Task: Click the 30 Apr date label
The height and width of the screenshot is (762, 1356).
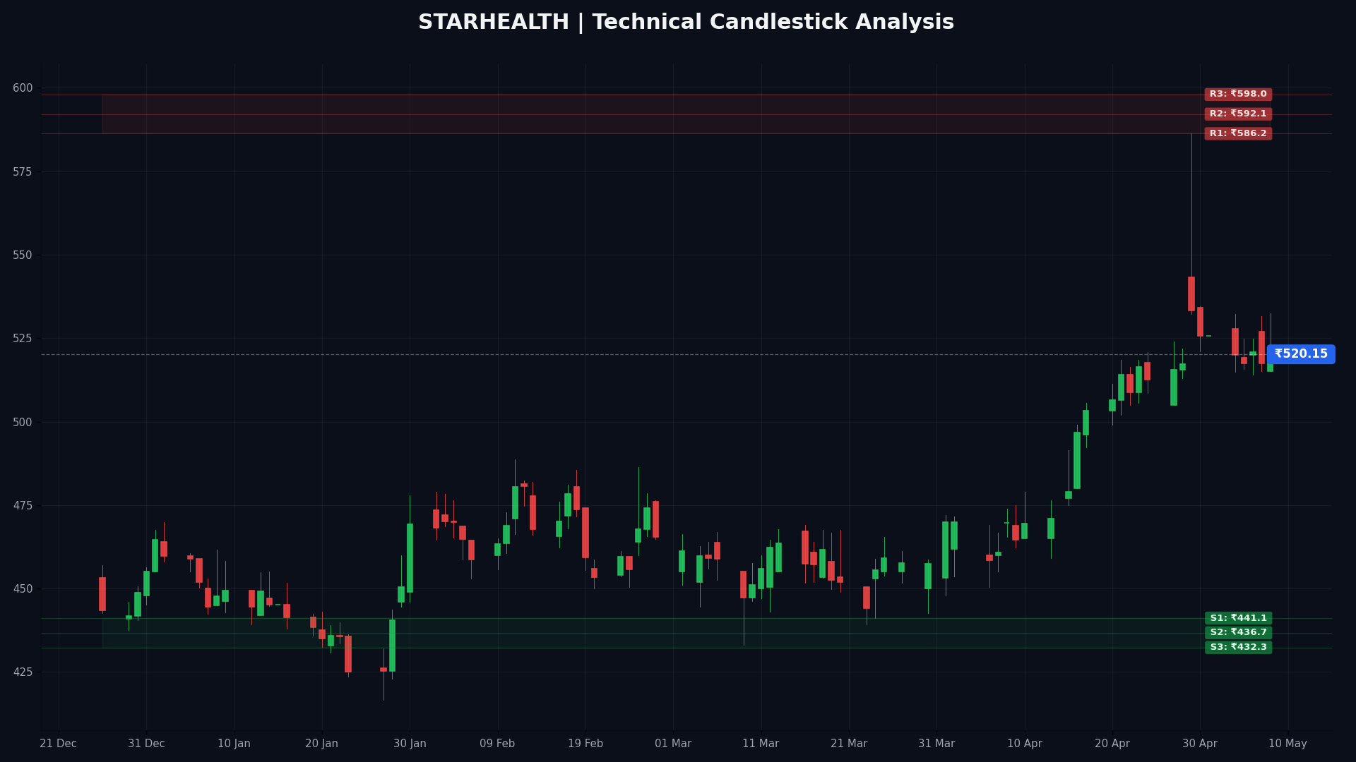Action: (1200, 744)
